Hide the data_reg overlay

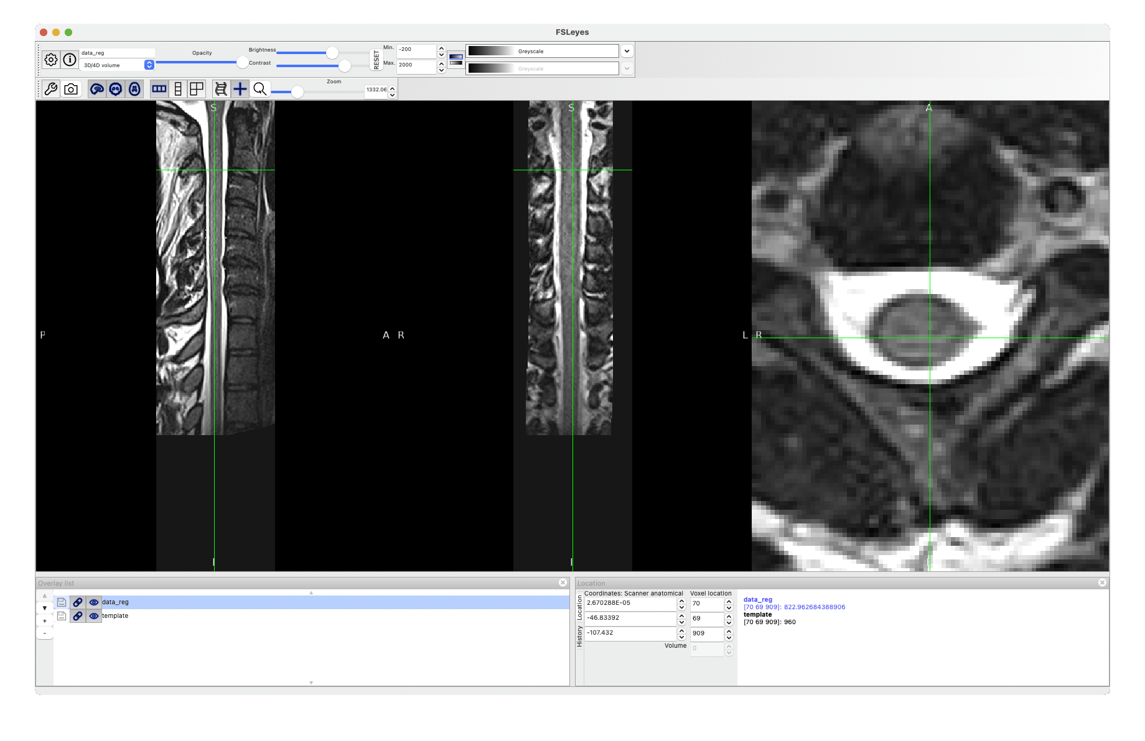[x=94, y=602]
